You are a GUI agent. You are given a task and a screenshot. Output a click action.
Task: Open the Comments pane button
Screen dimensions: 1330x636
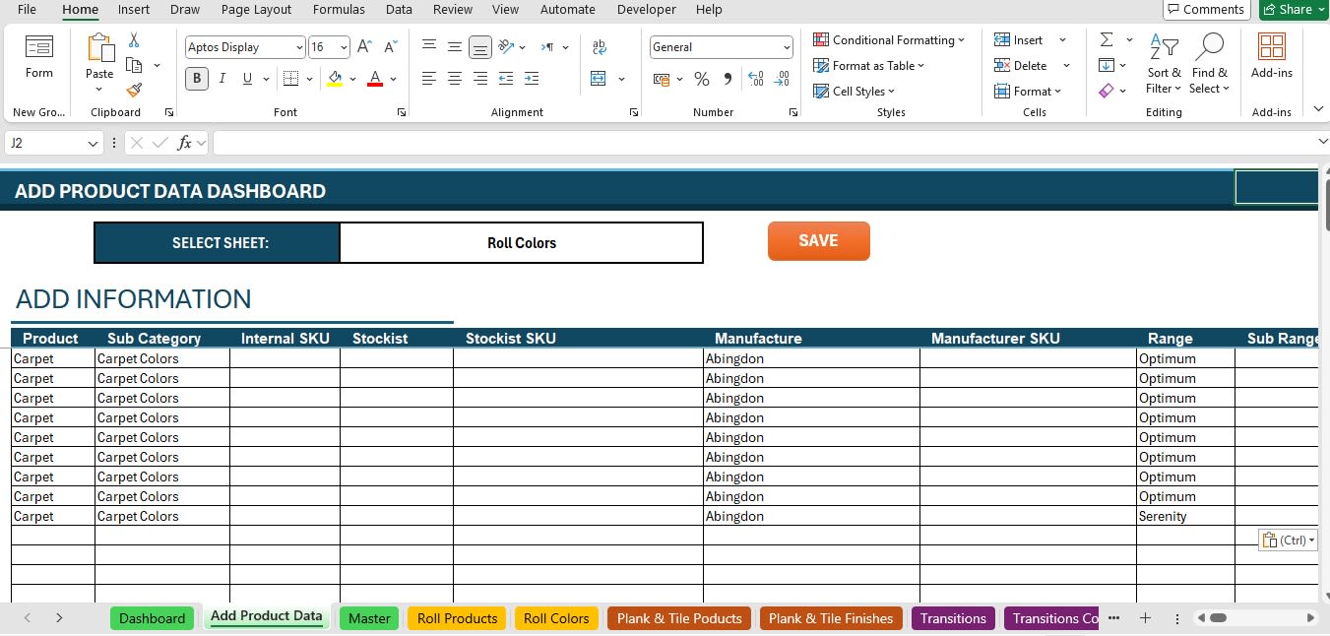tap(1205, 10)
